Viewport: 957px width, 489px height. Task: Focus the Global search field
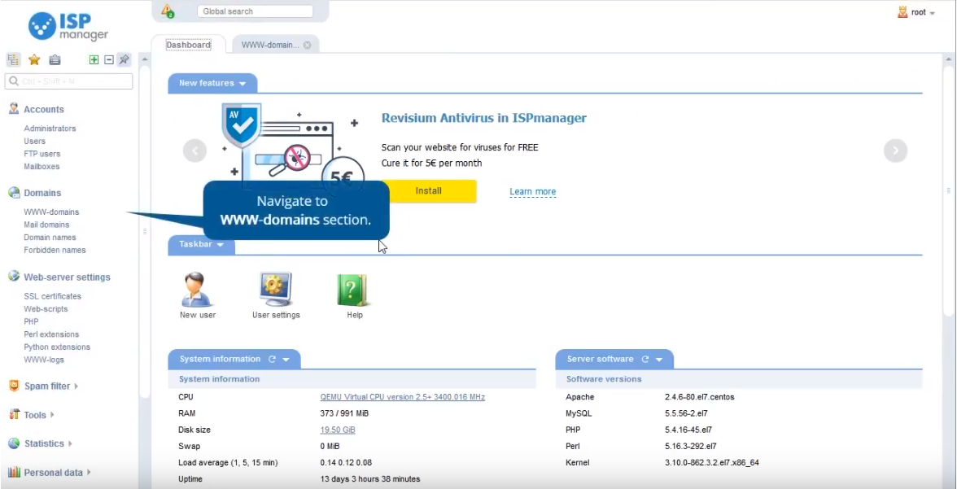[x=256, y=11]
